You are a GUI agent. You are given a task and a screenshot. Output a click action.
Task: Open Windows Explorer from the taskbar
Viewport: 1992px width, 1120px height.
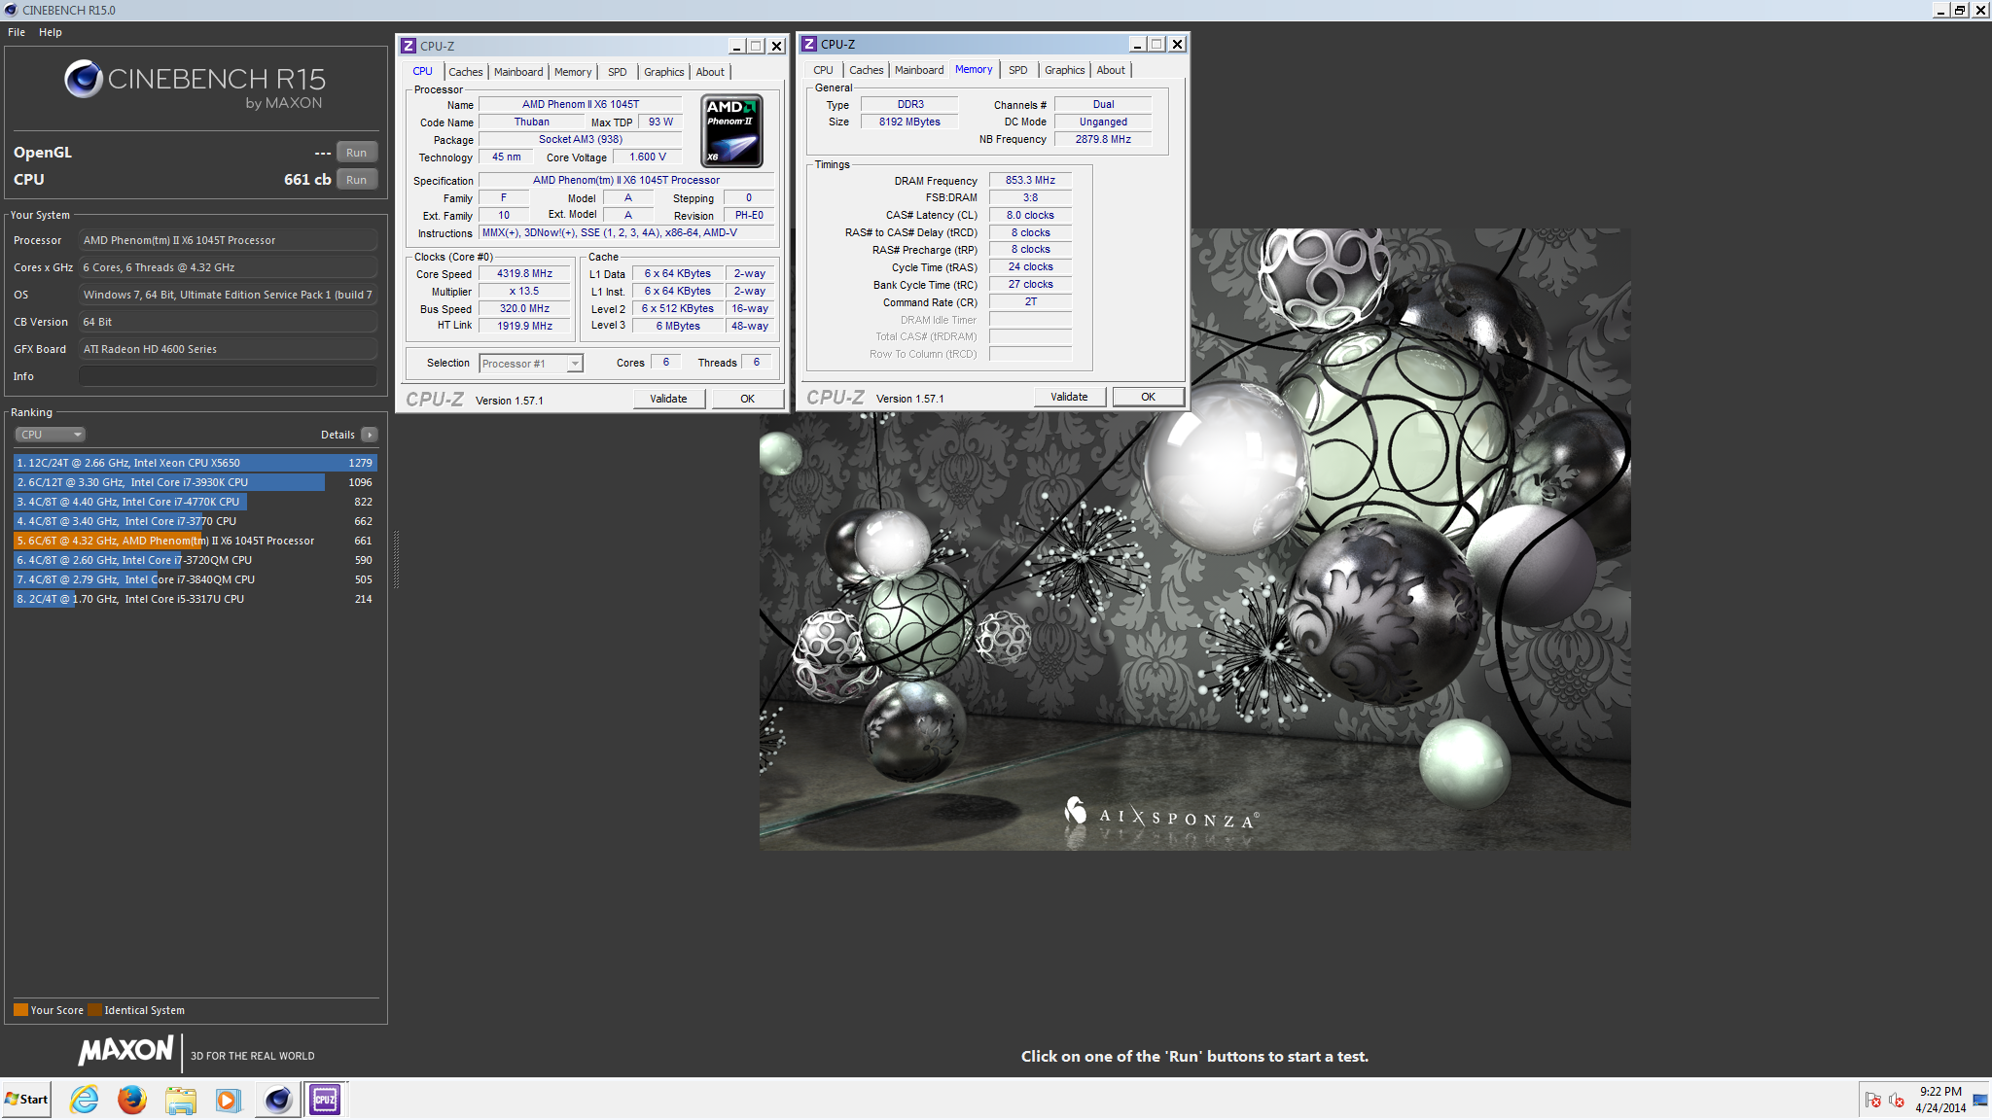coord(180,1100)
